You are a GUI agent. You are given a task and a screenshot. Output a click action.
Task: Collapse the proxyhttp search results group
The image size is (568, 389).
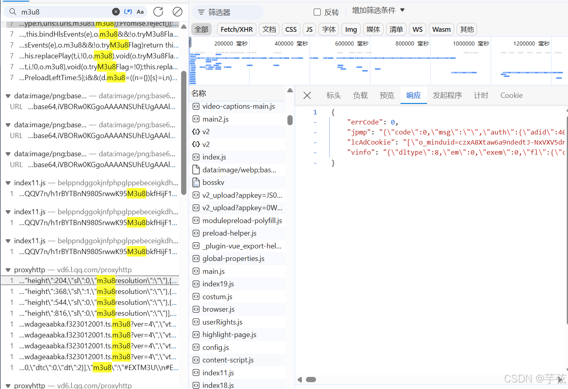pos(8,269)
